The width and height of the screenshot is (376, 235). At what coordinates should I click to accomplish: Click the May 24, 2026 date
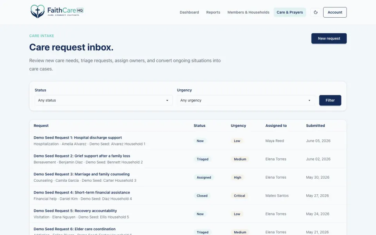click(x=318, y=214)
